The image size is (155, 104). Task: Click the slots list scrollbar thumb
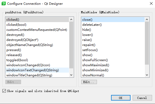point(147,43)
